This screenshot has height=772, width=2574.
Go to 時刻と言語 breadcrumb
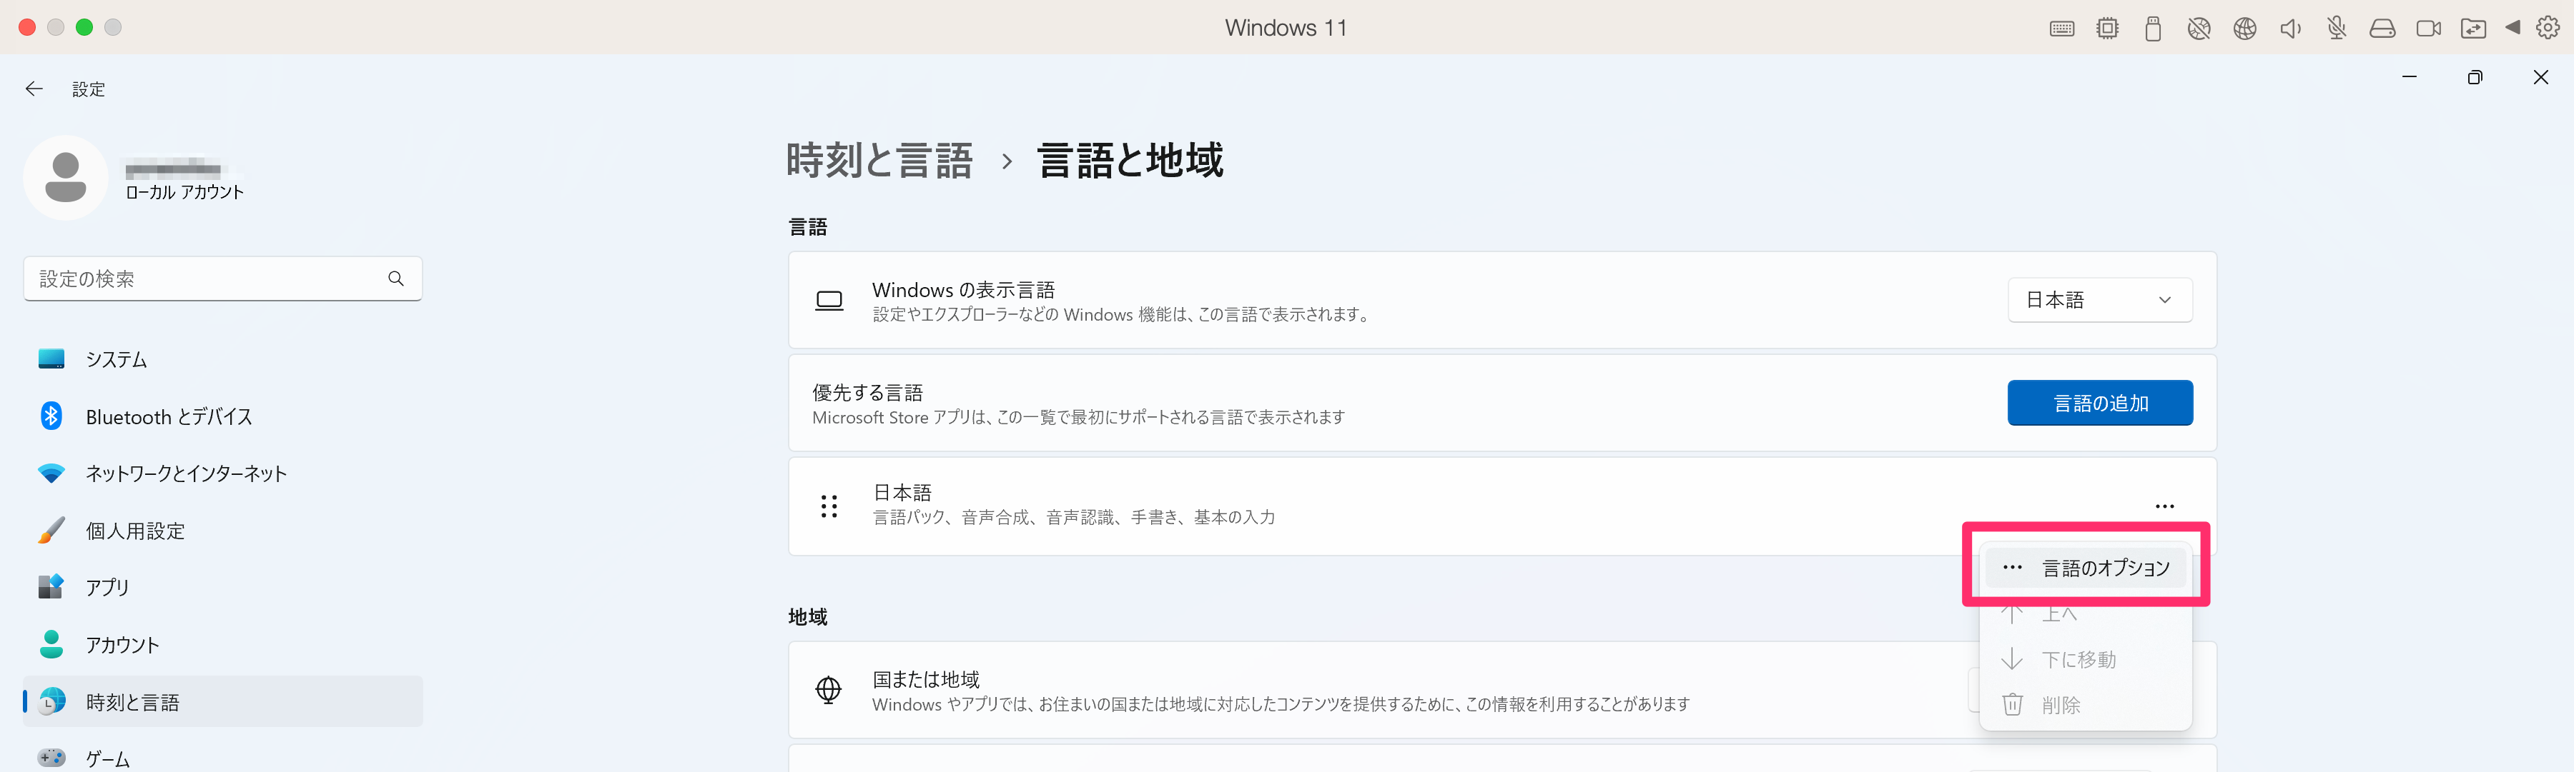coord(879,161)
